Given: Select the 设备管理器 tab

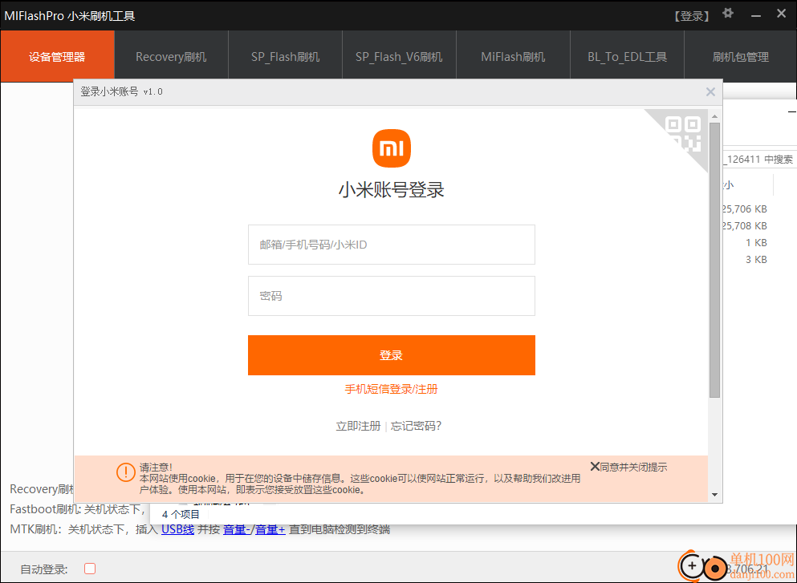Looking at the screenshot, I should (58, 56).
